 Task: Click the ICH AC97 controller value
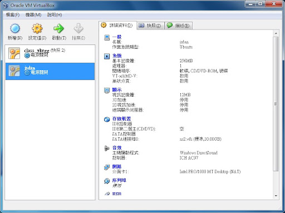[189, 158]
